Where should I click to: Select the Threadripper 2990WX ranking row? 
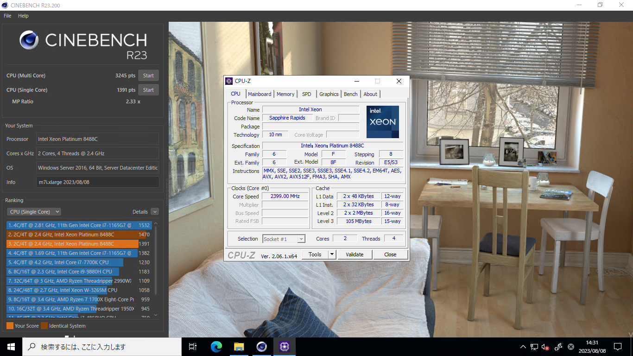pos(79,281)
